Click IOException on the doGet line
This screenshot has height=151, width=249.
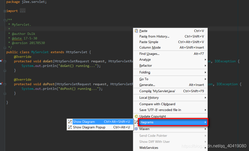(x=225, y=61)
